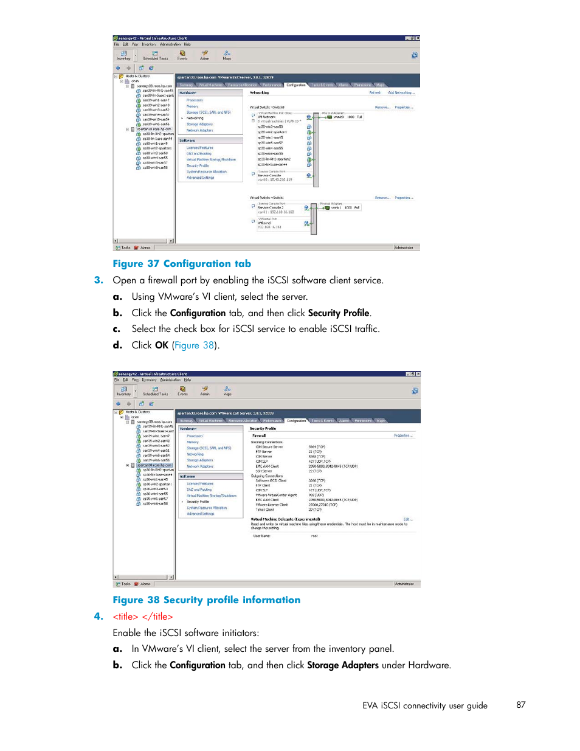Open Administration menu in Figure 37 screenshot
The width and height of the screenshot is (580, 751).
(x=170, y=44)
